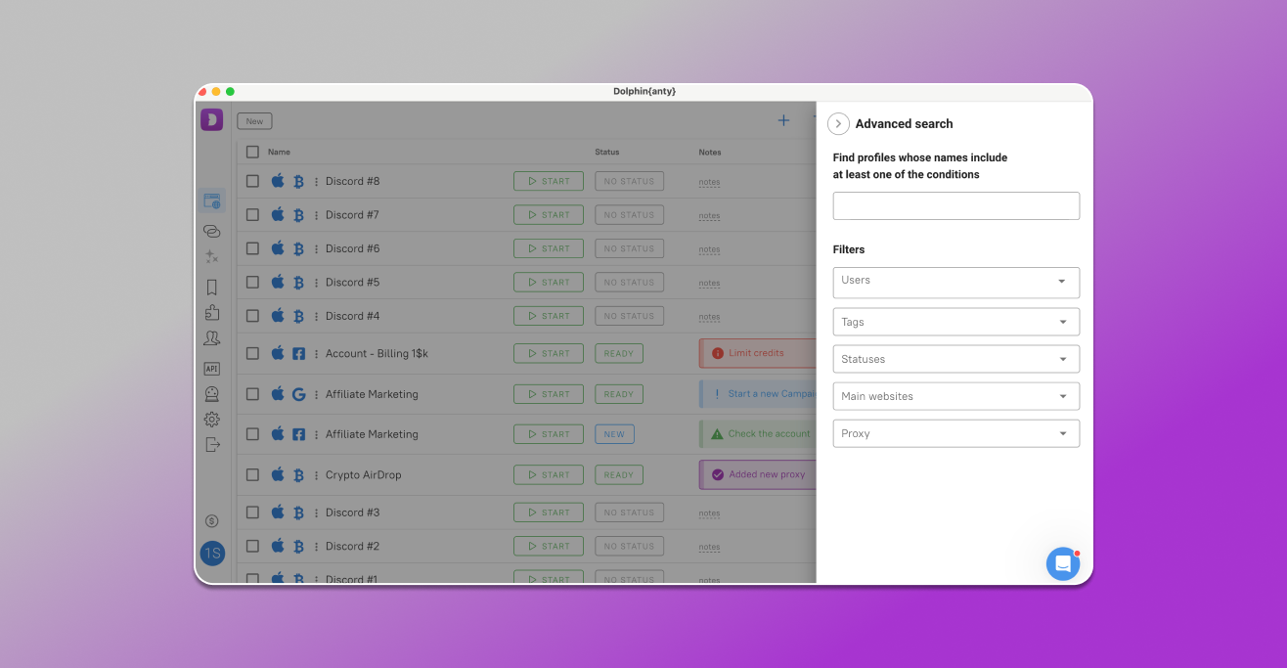This screenshot has height=668, width=1287.
Task: Open the Browser Profiles sidebar icon
Action: [212, 200]
